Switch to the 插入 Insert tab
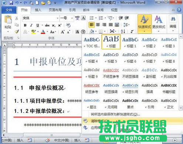Image resolution: width=183 pixels, height=144 pixels. [38, 10]
